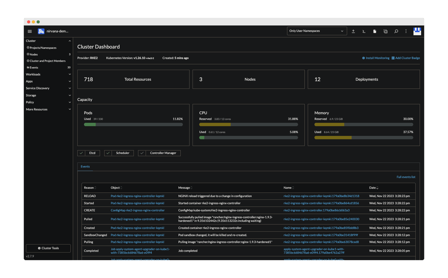
Task: Sort the events table by Reason
Action: [x=90, y=188]
